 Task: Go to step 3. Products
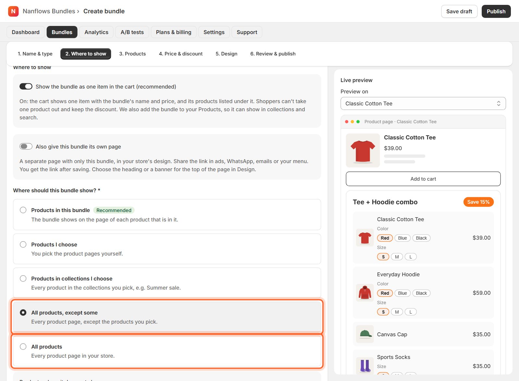click(x=132, y=54)
